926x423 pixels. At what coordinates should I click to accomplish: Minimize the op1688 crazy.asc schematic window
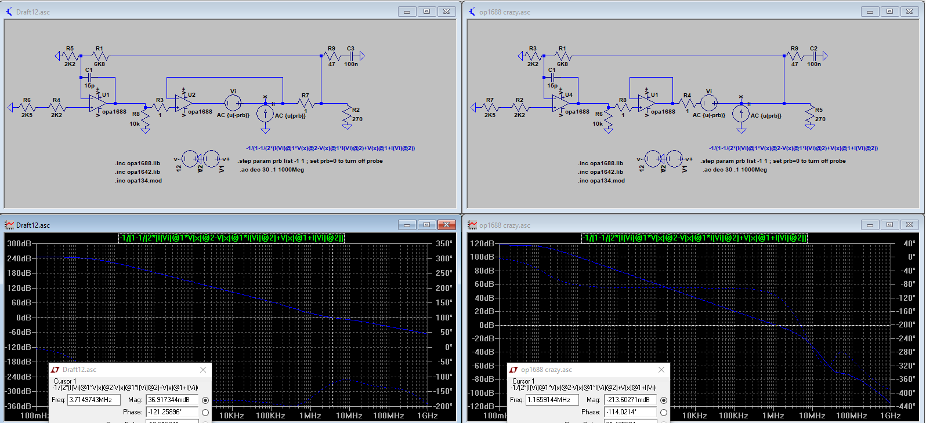(870, 12)
